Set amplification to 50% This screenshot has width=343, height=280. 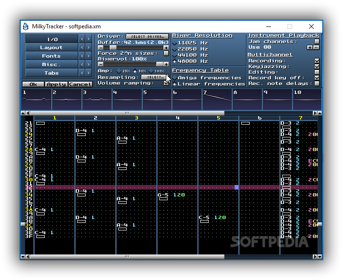click(139, 71)
